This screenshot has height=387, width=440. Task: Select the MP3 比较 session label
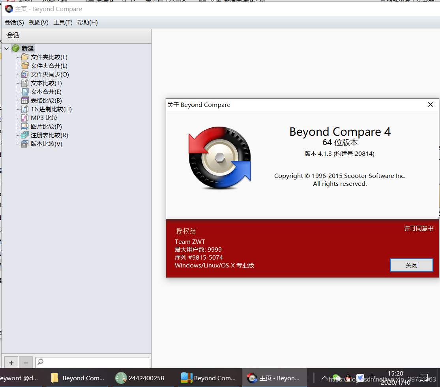44,118
